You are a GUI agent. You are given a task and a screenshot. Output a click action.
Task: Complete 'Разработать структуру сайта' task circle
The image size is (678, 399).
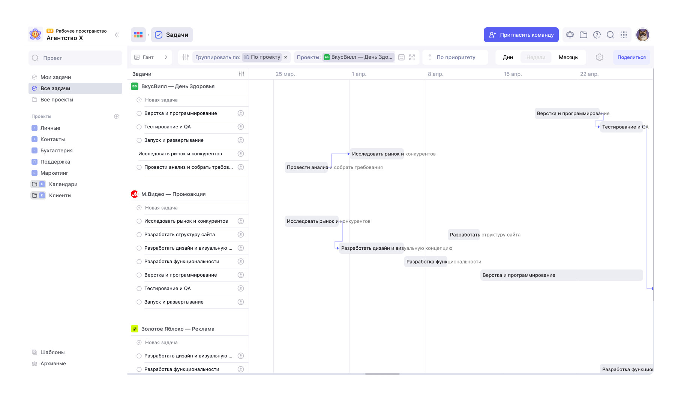coord(139,235)
